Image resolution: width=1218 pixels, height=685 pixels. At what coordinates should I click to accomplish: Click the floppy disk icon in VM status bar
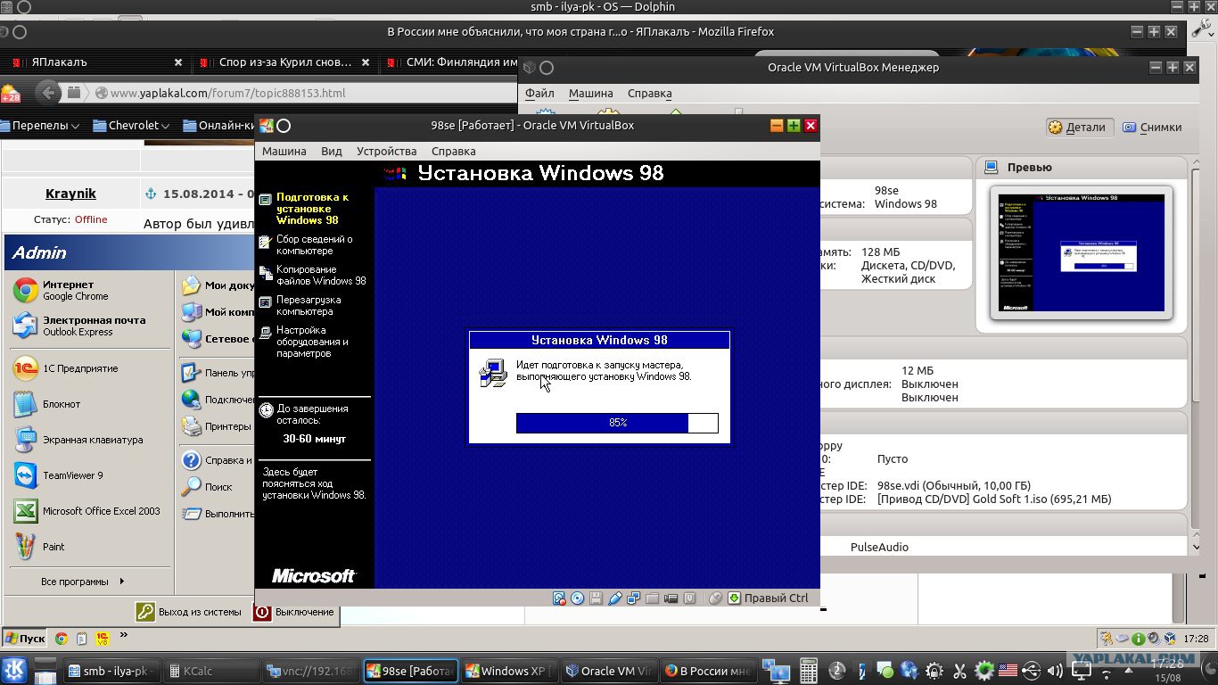pos(596,598)
